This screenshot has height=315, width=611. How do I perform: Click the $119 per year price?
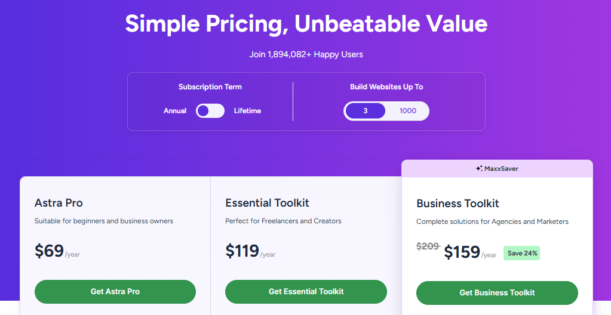tap(242, 251)
